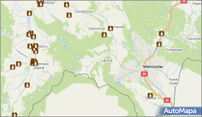Click the Kowalowa village label
The width and height of the screenshot is (202, 117).
coord(174,50)
